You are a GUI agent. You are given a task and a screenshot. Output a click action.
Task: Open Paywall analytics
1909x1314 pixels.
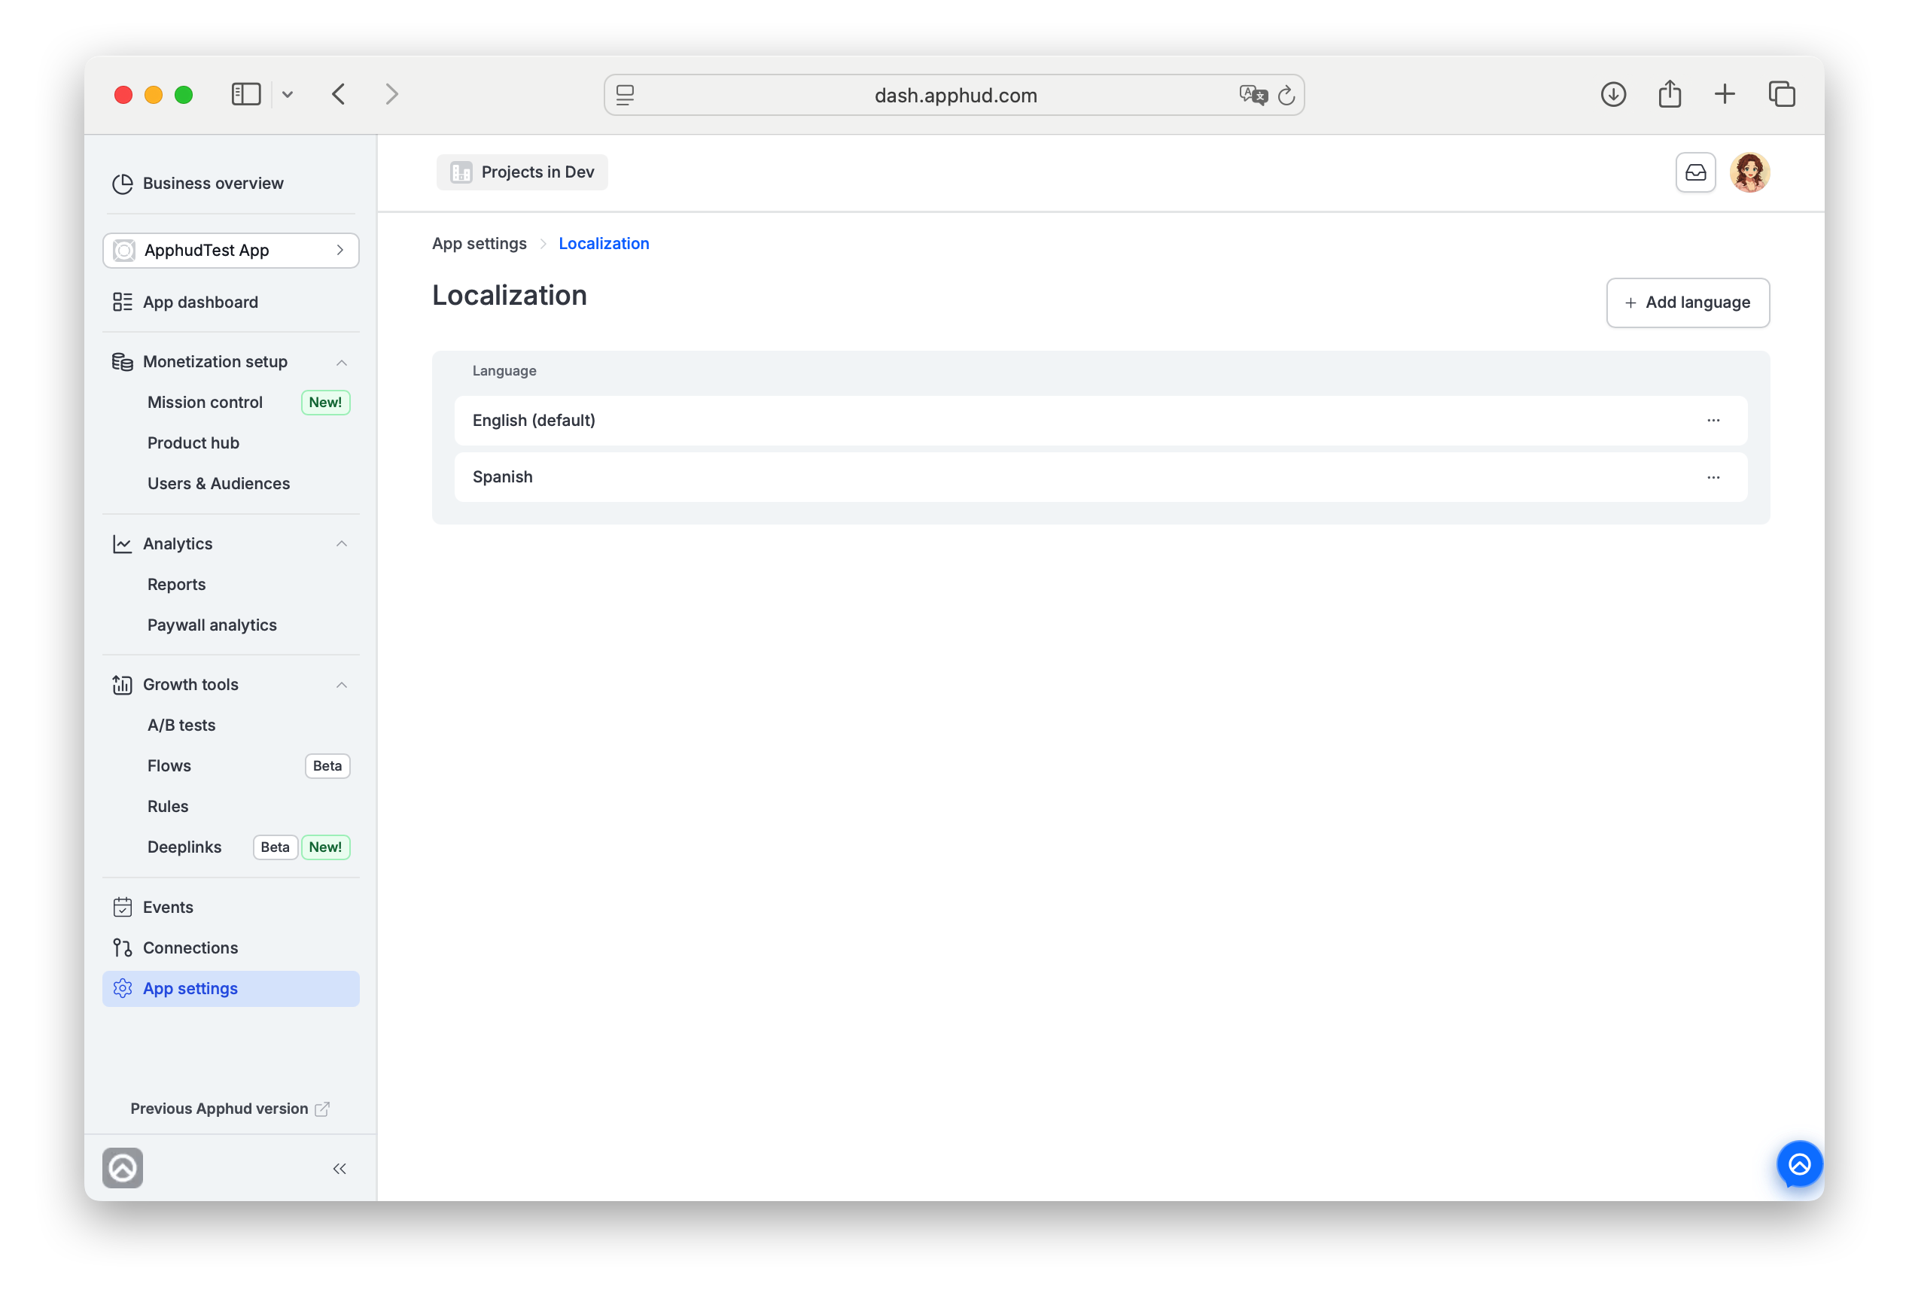point(212,625)
